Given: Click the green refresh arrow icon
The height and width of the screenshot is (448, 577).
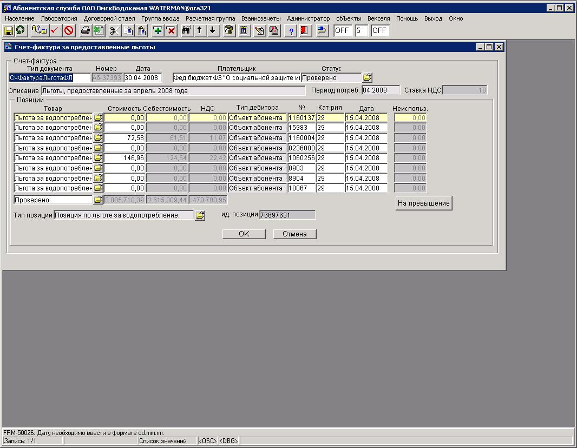Looking at the screenshot, I should coord(20,31).
